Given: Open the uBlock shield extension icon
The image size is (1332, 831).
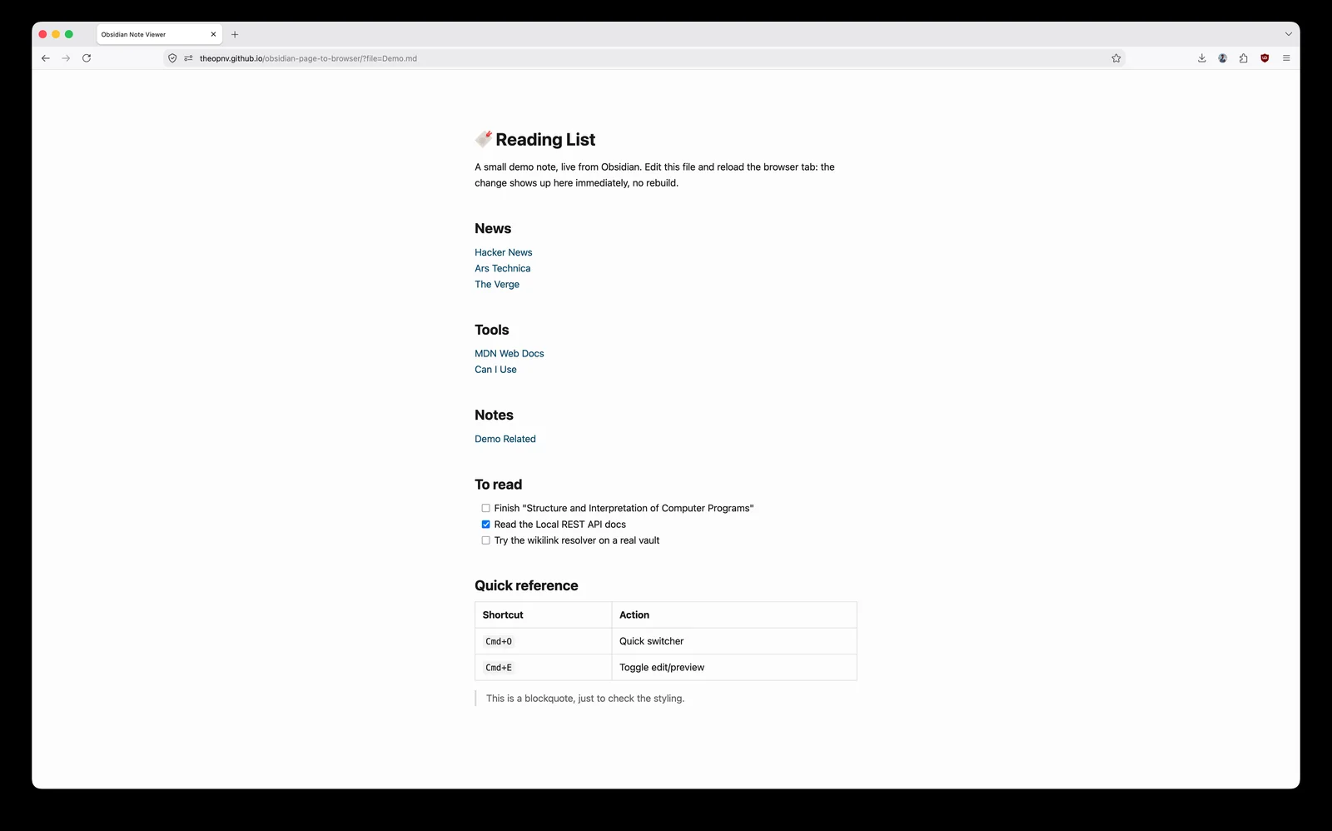Looking at the screenshot, I should [x=1265, y=58].
